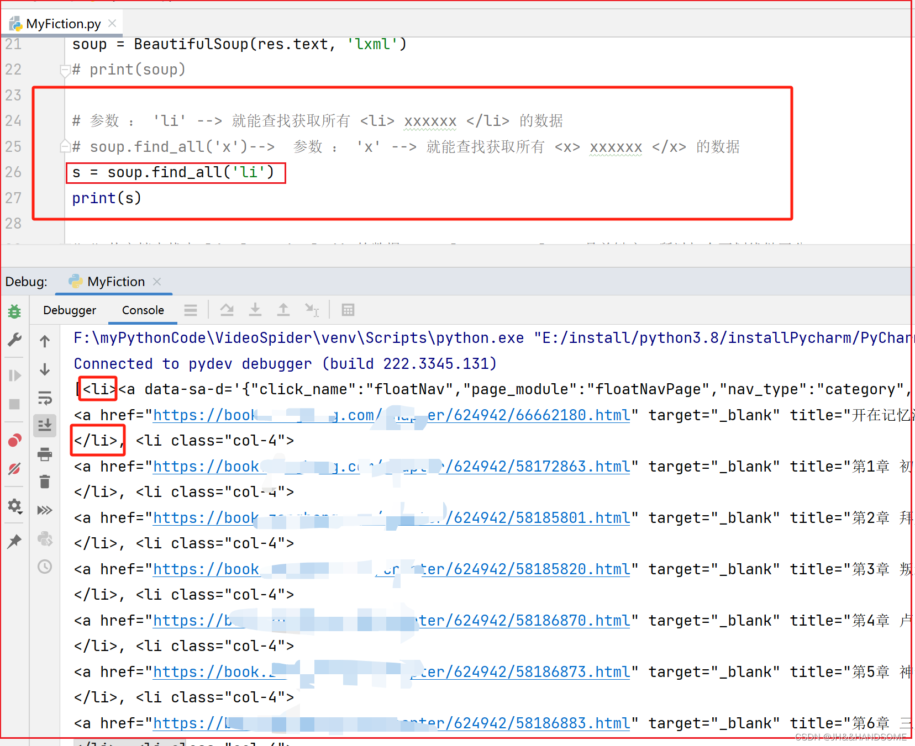Screen dimensions: 915x746
Task: Open the link ending 66662180.html
Action: coord(391,415)
